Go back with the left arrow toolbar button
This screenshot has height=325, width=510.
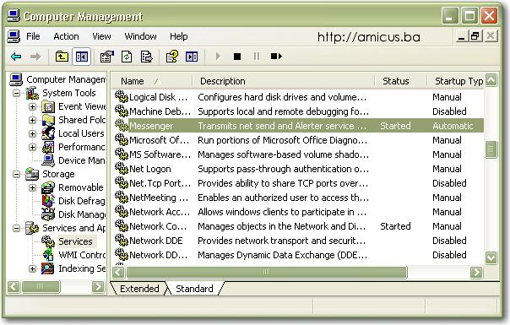tap(16, 57)
